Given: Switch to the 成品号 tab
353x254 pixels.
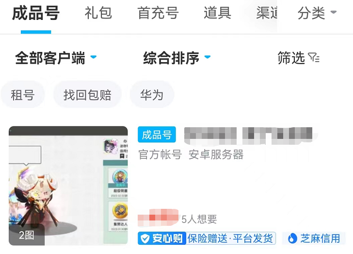Looking at the screenshot, I should click(x=36, y=13).
